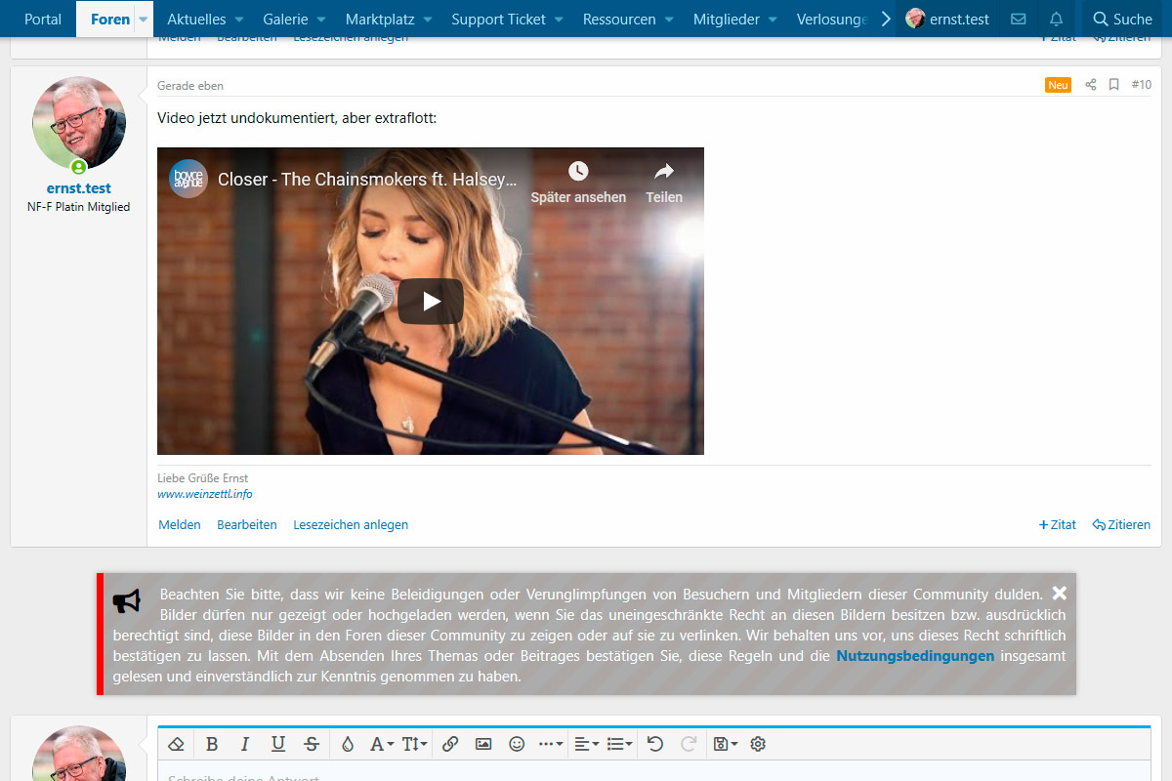The image size is (1172, 781).
Task: Open the Nutzungsbedingungen link in notice
Action: (915, 656)
